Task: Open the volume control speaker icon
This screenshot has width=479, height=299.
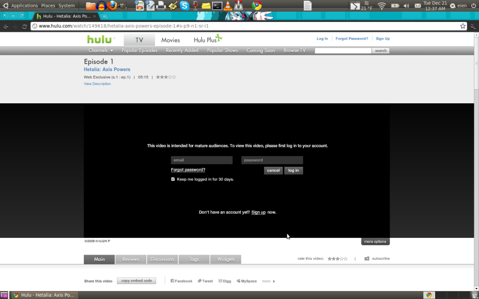Action: pos(406,6)
